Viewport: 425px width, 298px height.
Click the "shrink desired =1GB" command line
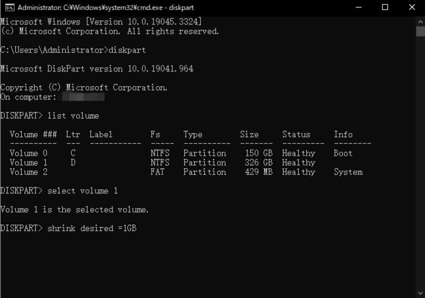pyautogui.click(x=92, y=228)
